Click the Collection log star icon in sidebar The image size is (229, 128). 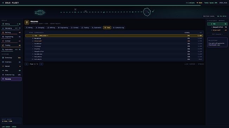pos(3,75)
